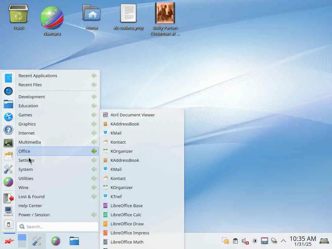Click the network cable tray icon
332x249 pixels.
point(274,241)
